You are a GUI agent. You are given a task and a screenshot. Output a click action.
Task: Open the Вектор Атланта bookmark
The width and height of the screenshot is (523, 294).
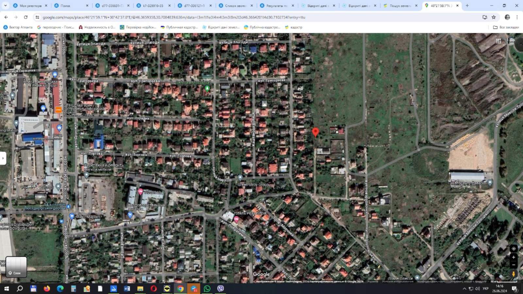18,27
